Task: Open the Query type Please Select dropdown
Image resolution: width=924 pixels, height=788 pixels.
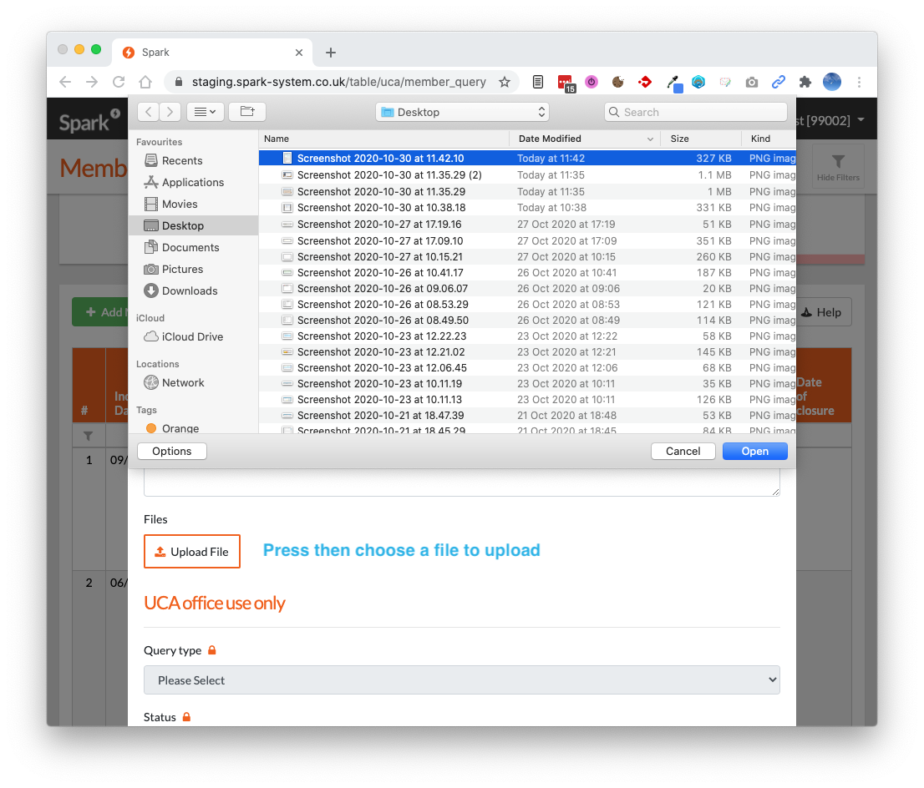Action: tap(461, 680)
